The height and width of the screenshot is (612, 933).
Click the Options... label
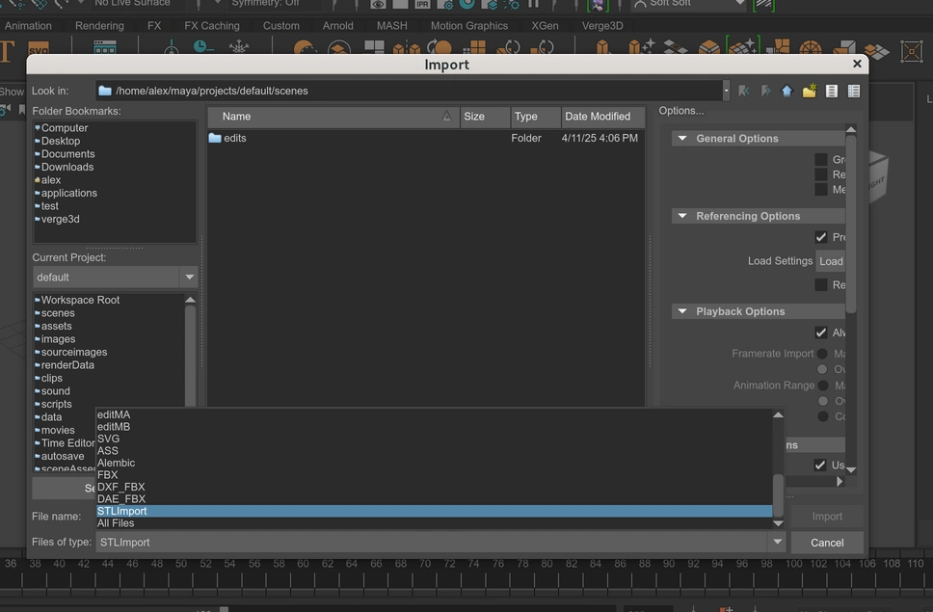click(x=680, y=111)
